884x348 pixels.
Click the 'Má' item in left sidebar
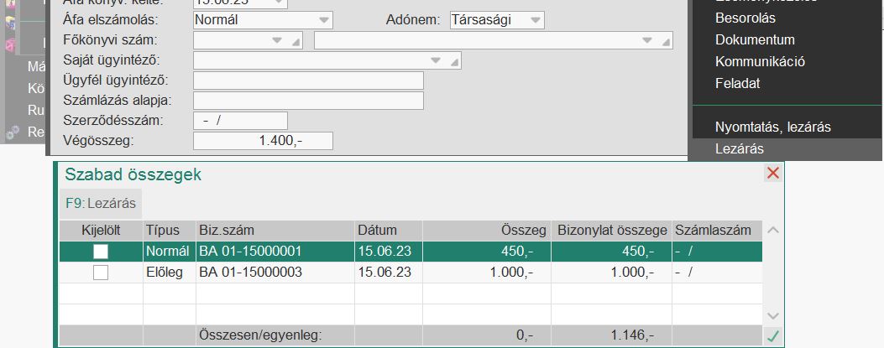[x=36, y=67]
